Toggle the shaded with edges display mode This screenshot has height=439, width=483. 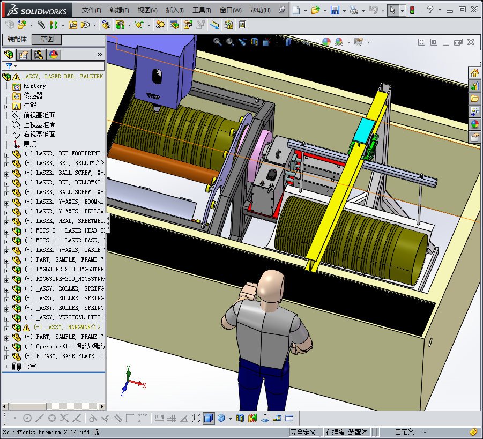[209, 418]
